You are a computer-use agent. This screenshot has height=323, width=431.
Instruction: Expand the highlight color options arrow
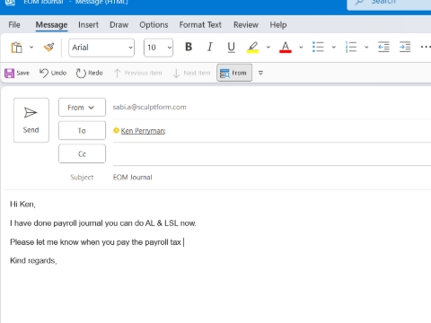(268, 48)
